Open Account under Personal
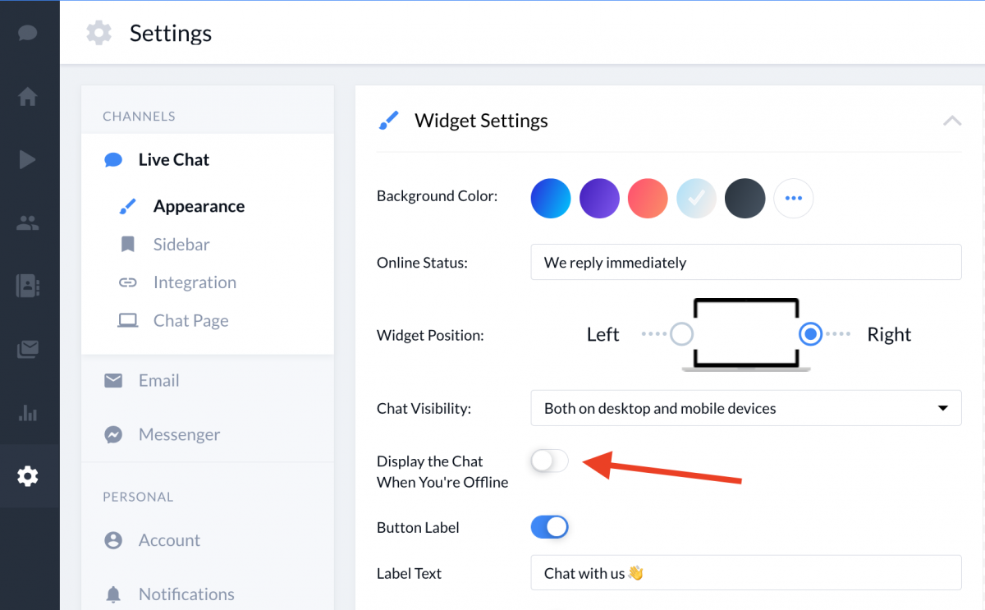This screenshot has height=610, width=985. (x=169, y=540)
